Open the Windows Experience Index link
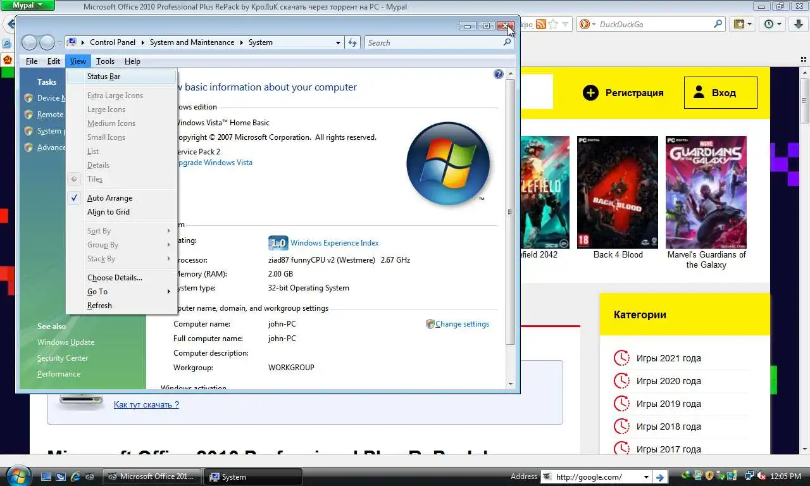Viewport: 810px width, 486px height. (335, 243)
